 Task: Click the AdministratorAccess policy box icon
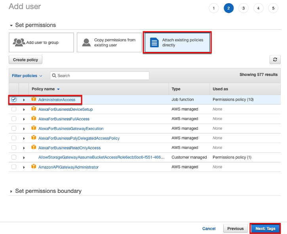[x=34, y=99]
